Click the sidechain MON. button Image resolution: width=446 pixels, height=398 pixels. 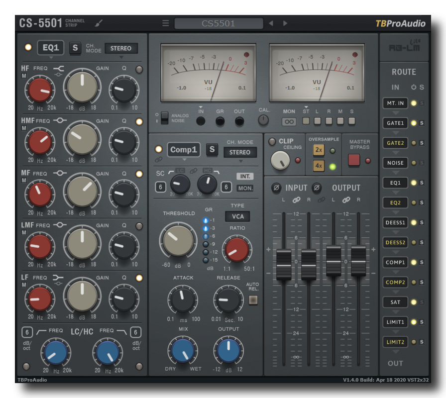click(245, 188)
